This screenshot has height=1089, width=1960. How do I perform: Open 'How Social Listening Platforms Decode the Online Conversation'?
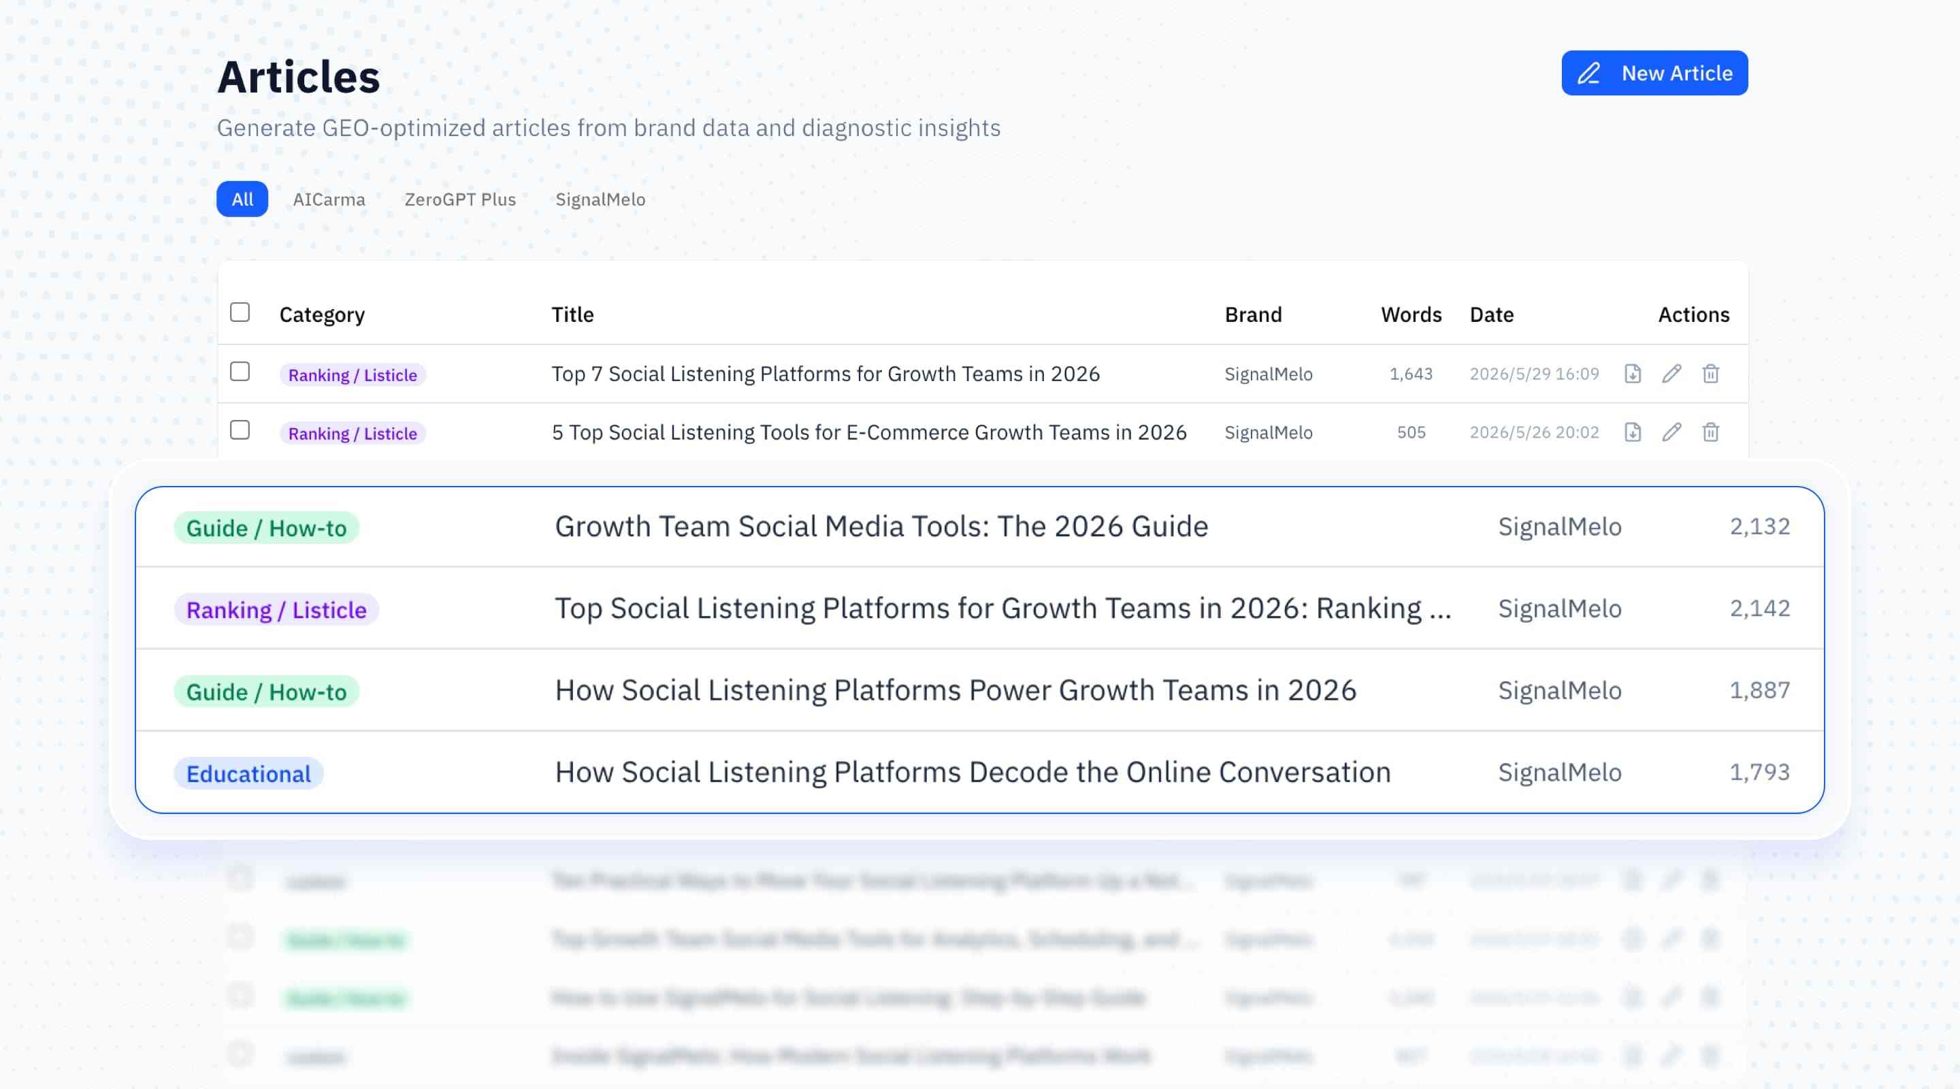(973, 773)
